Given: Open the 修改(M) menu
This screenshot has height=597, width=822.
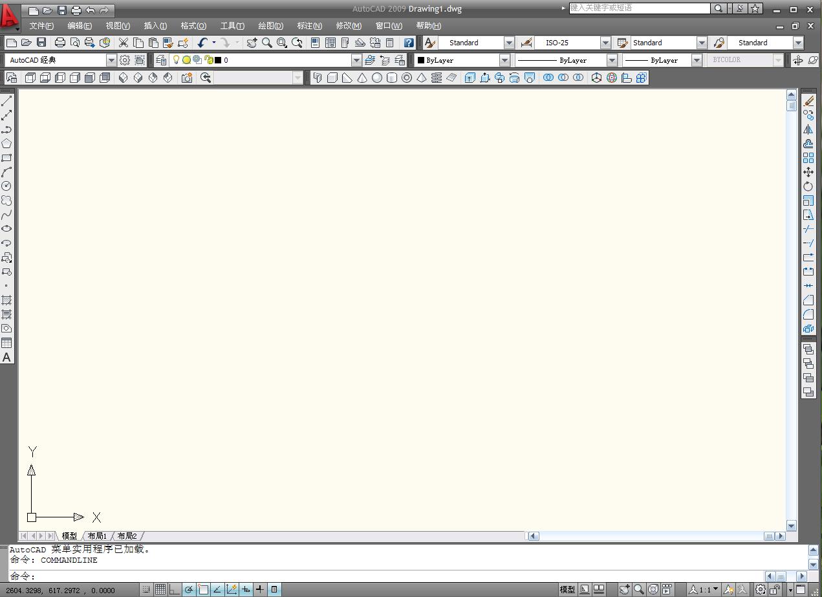Looking at the screenshot, I should 349,26.
